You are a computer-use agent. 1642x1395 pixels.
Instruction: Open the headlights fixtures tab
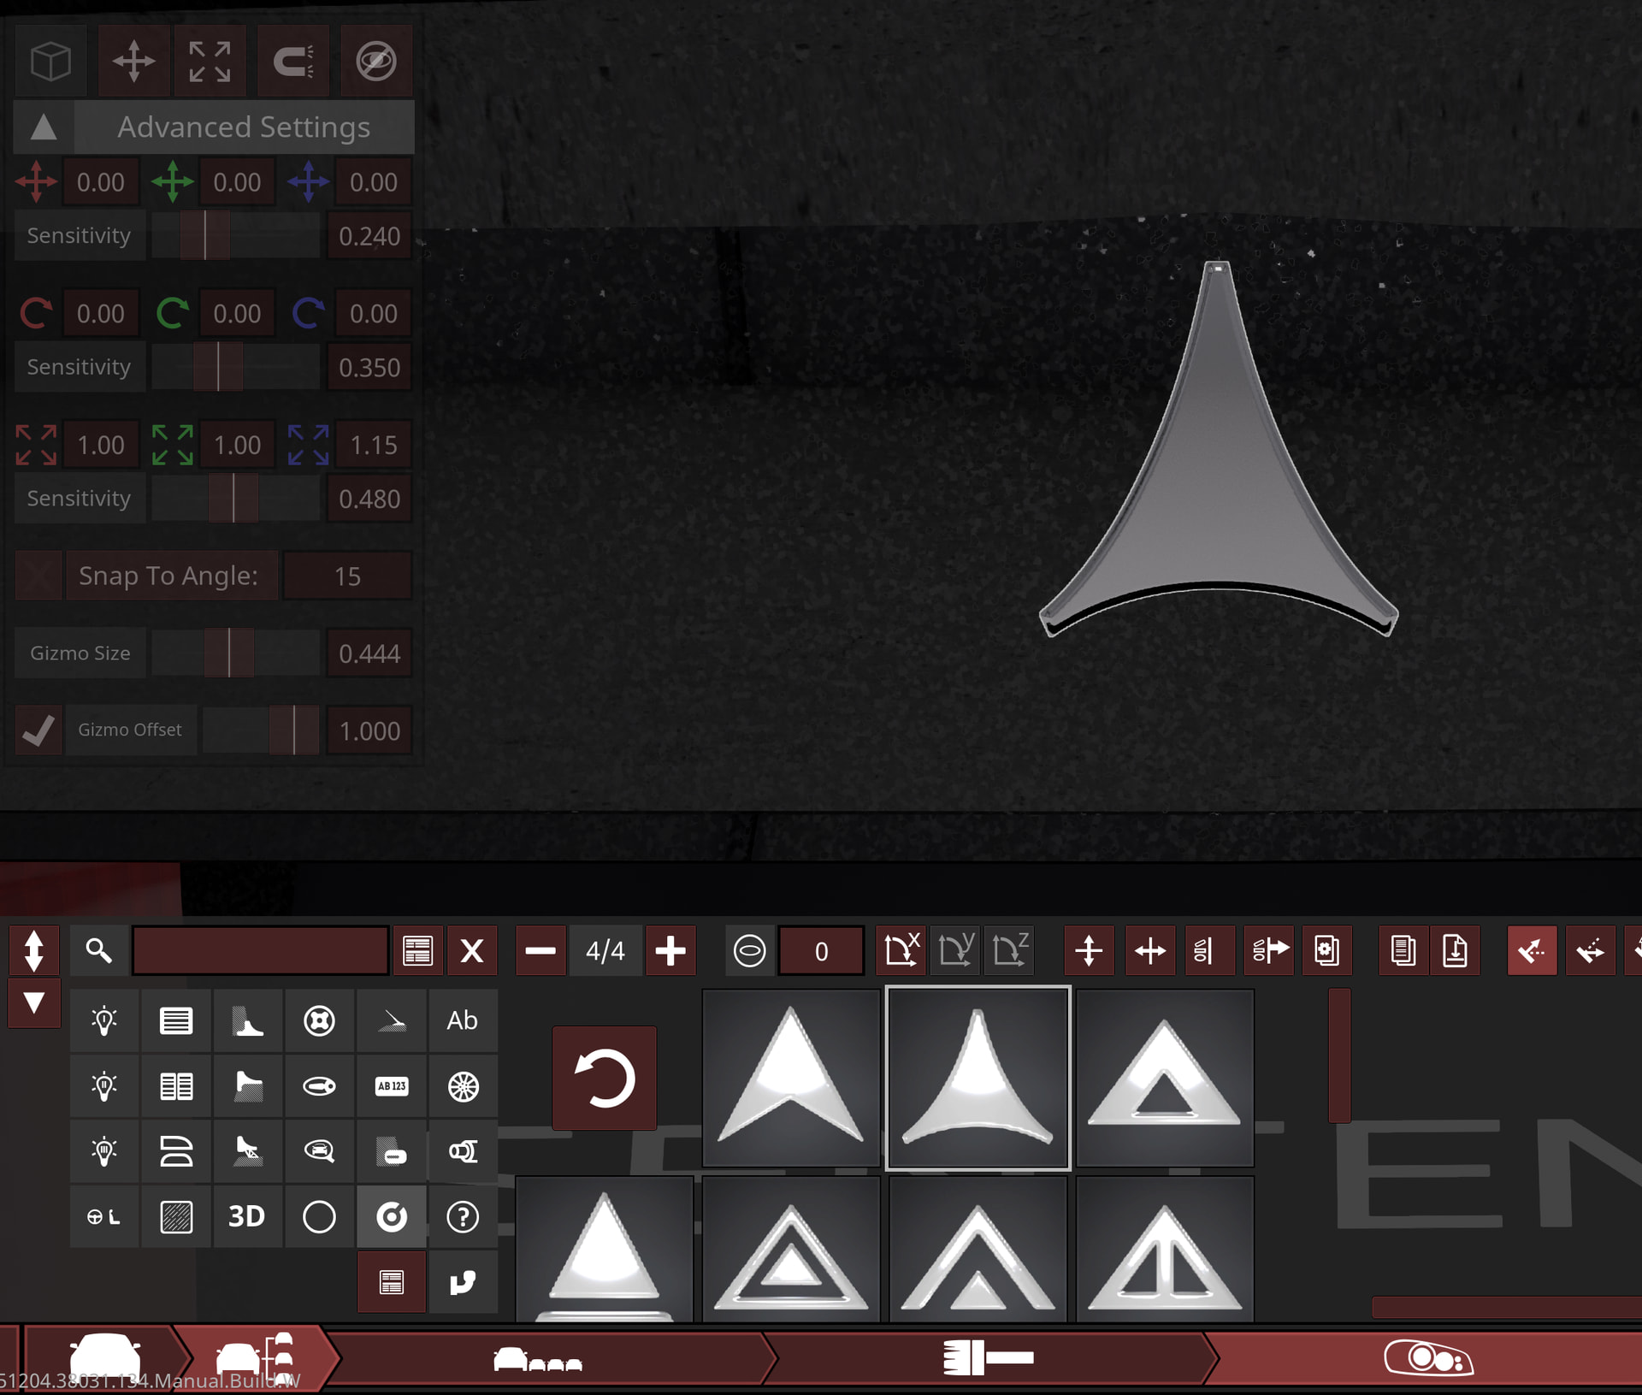[1426, 1357]
